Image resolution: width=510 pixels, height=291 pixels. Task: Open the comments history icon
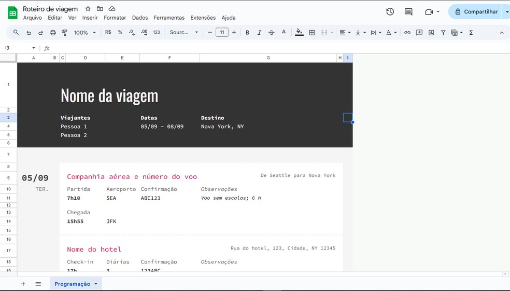408,12
